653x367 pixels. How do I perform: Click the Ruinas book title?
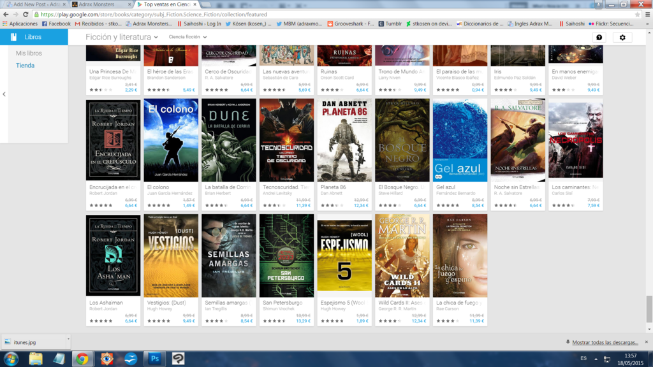(x=328, y=71)
